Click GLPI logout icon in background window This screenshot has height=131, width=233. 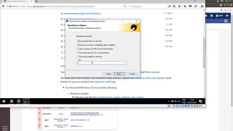tap(227, 16)
